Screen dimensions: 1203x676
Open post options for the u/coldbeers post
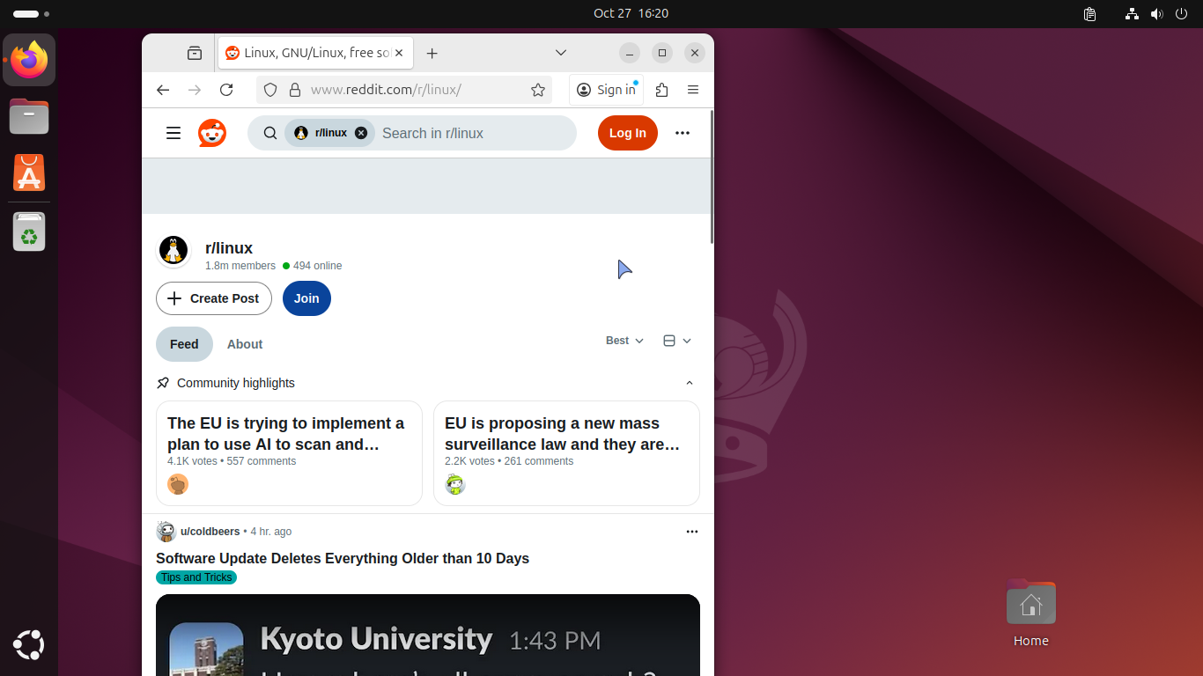(x=692, y=532)
